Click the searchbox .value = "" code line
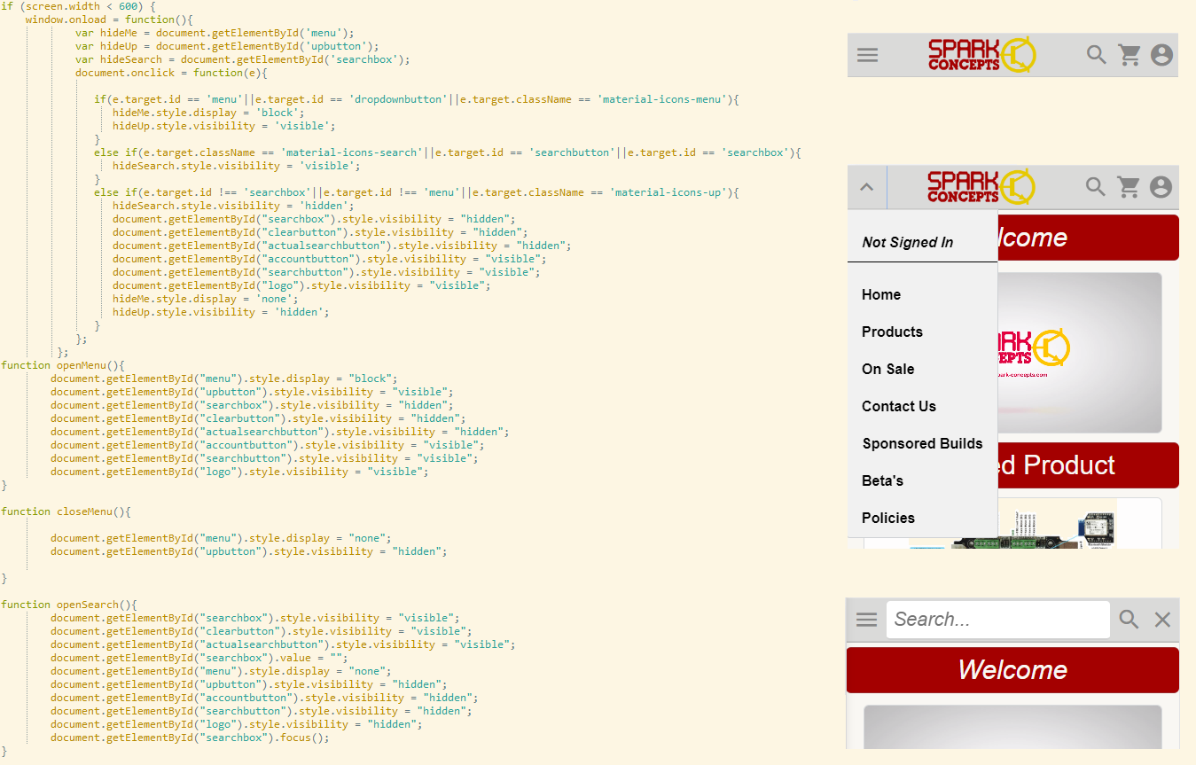The width and height of the screenshot is (1196, 765). pos(199,658)
